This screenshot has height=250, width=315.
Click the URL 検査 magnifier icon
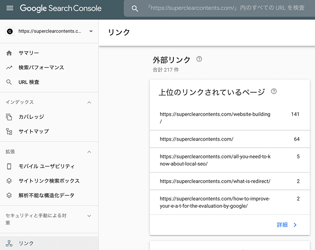(x=9, y=82)
